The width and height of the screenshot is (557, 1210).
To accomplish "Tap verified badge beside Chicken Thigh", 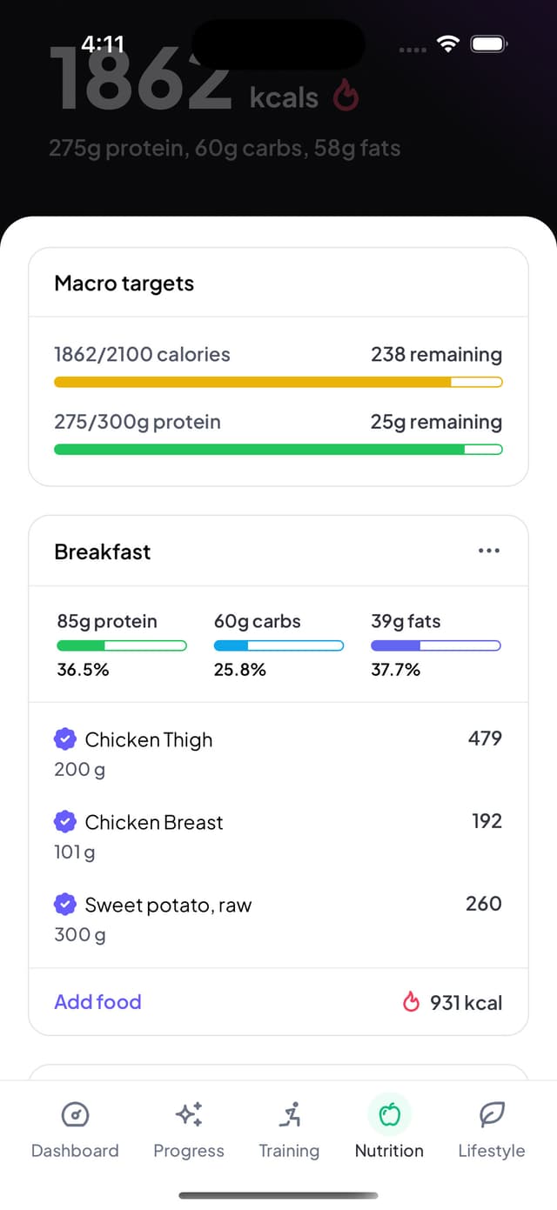I will click(x=65, y=739).
